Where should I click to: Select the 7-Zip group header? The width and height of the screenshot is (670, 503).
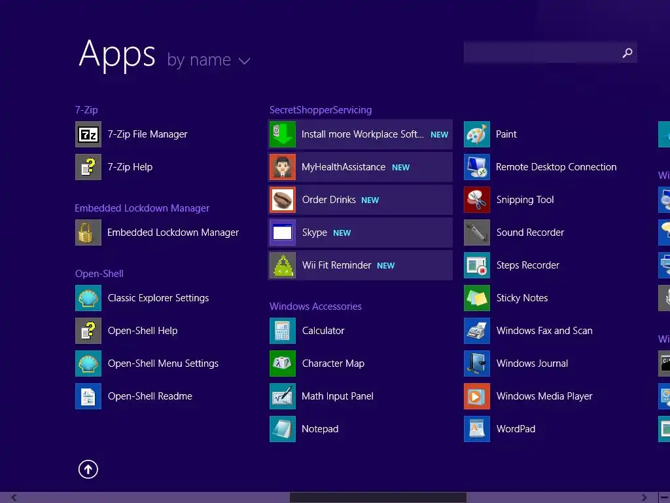pos(86,110)
